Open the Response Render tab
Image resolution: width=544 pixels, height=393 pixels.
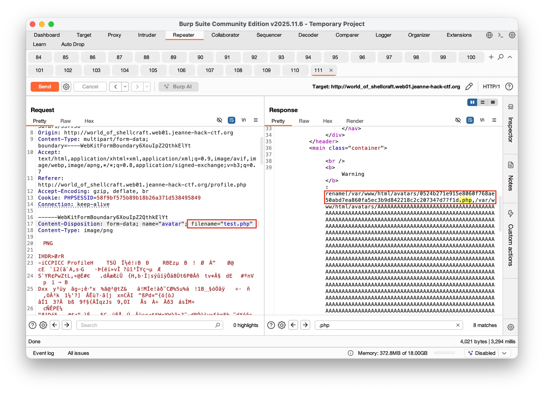point(355,121)
